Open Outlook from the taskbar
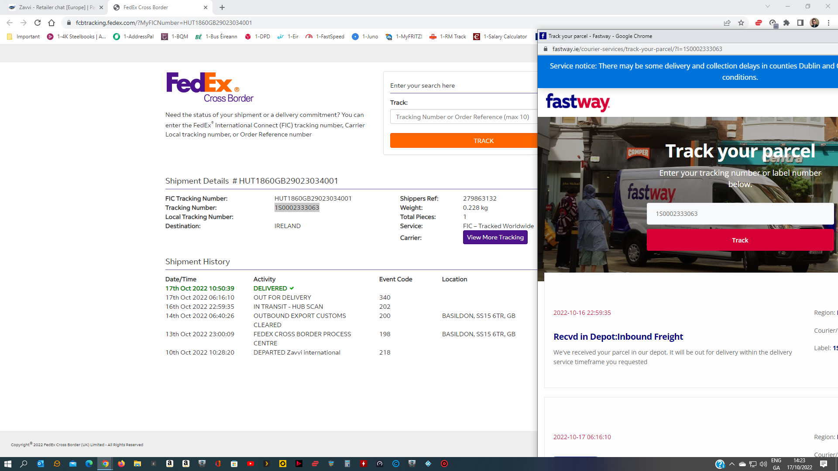Image resolution: width=838 pixels, height=471 pixels. tap(40, 464)
